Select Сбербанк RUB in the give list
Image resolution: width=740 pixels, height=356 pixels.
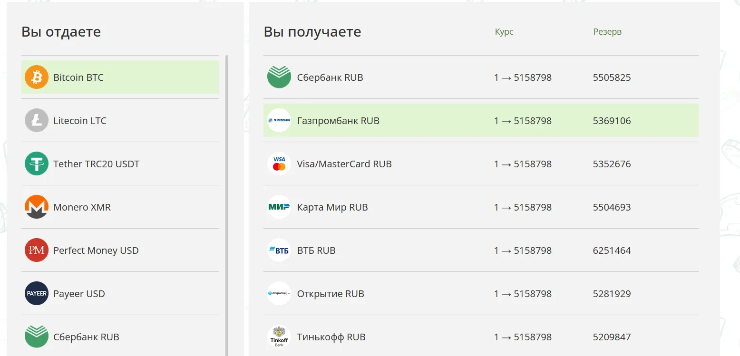tap(120, 337)
